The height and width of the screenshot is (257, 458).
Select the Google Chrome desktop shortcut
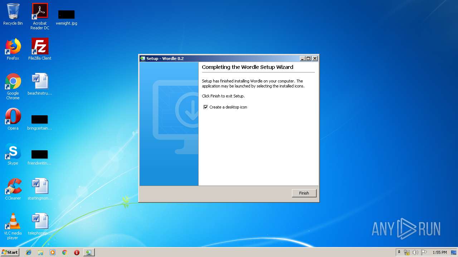[13, 87]
